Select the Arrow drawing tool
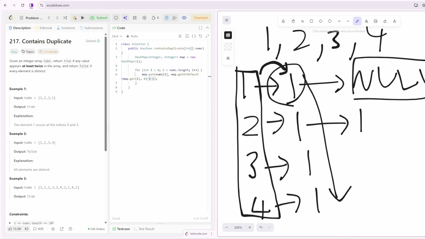425x239 pixels. tap(339, 21)
